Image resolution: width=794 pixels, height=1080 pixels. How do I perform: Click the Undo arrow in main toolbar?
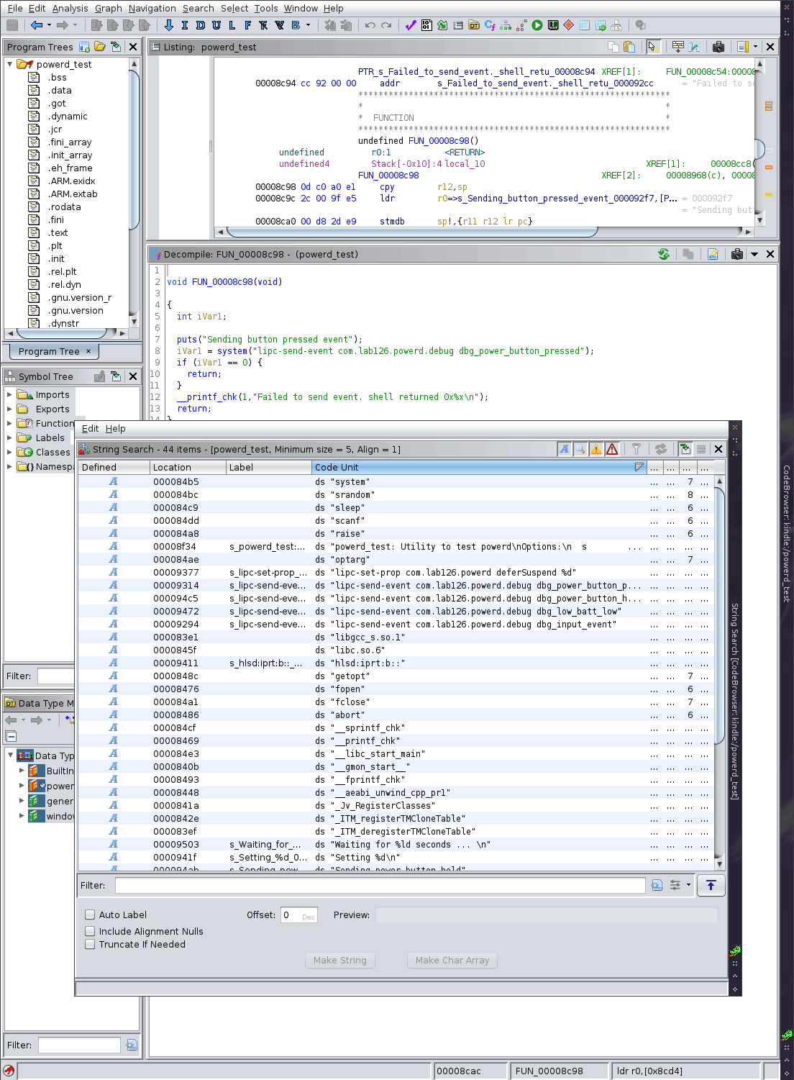[x=370, y=25]
